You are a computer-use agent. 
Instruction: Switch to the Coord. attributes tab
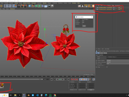[x=101, y=53]
